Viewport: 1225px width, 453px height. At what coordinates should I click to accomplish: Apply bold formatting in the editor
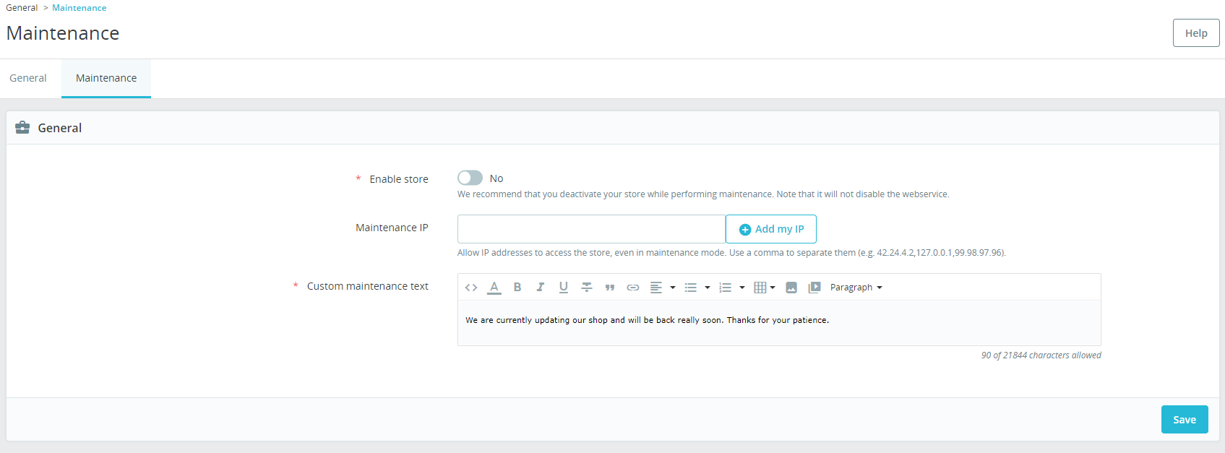click(x=517, y=288)
